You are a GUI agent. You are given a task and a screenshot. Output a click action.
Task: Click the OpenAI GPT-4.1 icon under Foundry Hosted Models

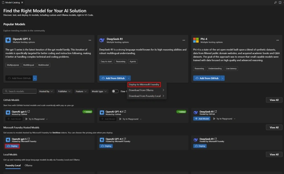click(102, 140)
